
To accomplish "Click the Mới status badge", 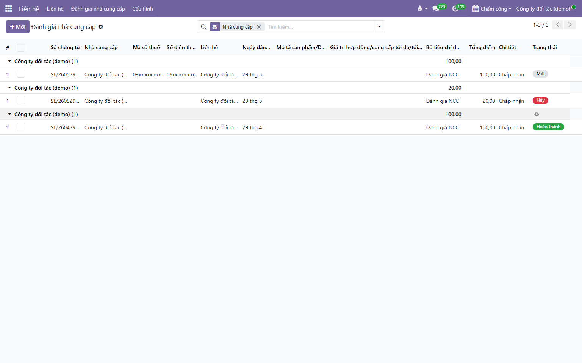I will click(x=540, y=74).
